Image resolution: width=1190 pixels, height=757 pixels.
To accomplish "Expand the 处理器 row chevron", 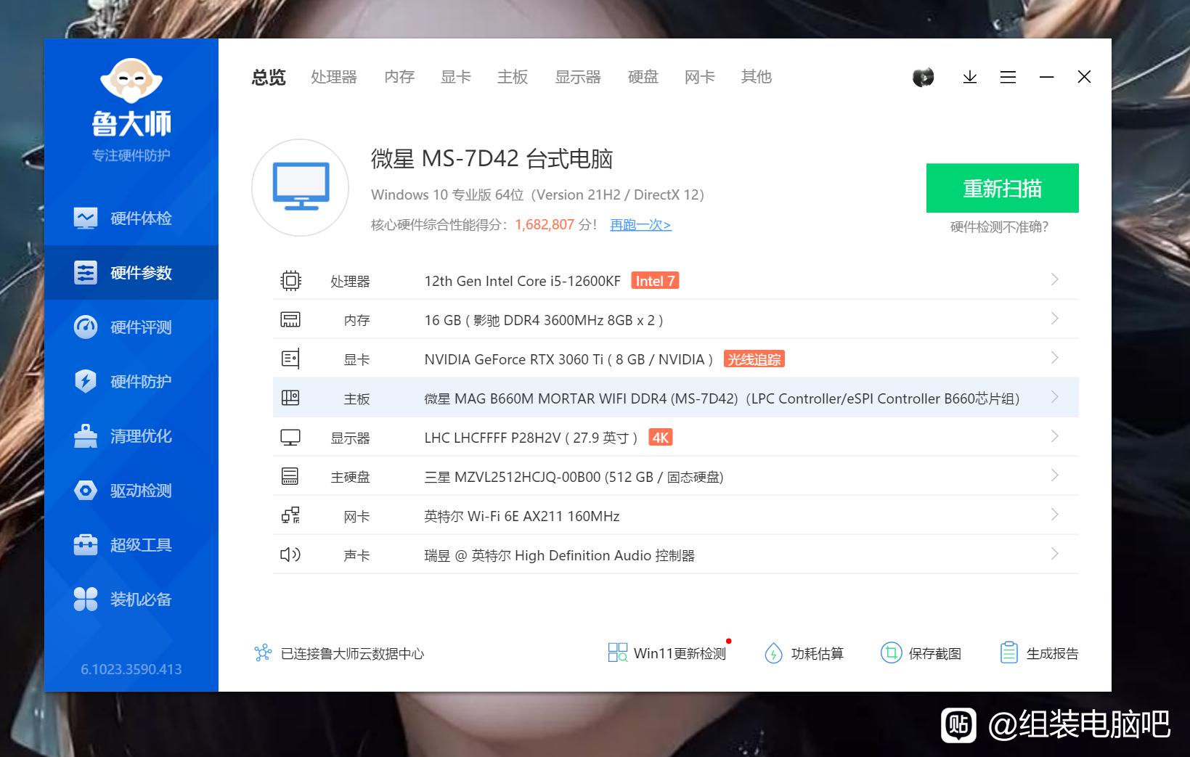I will [x=1055, y=279].
